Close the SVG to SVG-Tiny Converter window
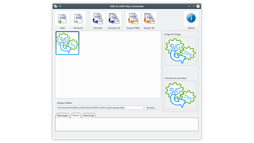 [198, 6]
